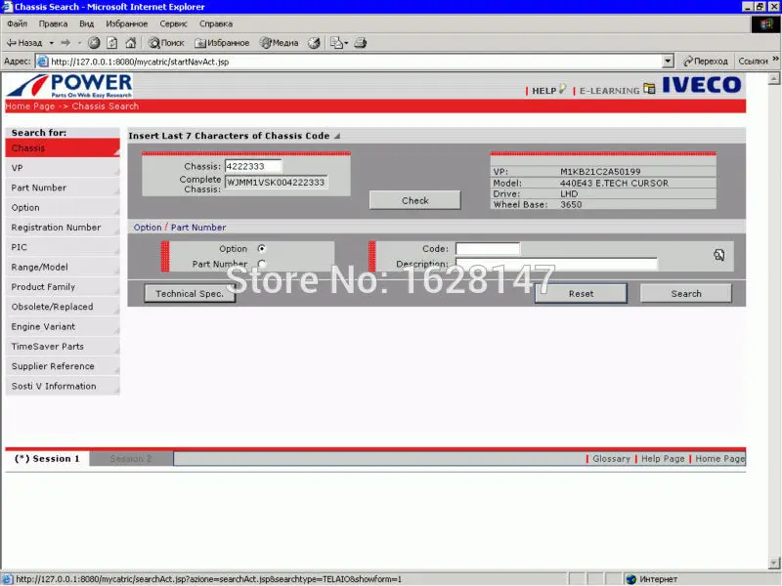Select Range/Model search type
This screenshot has height=586, width=782.
[63, 267]
